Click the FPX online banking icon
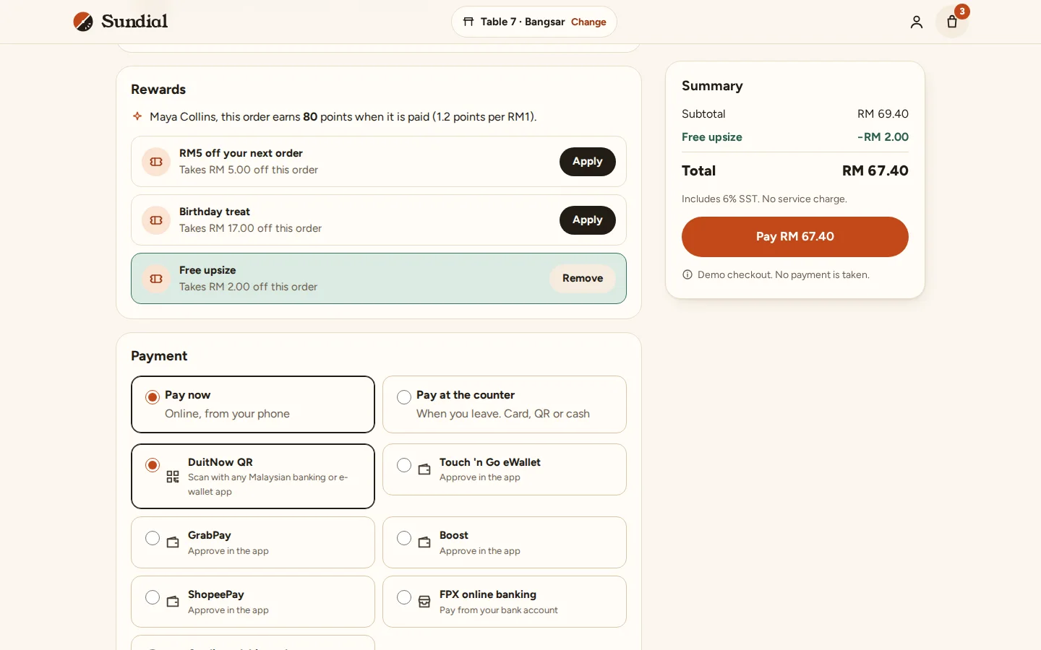This screenshot has height=650, width=1041. point(424,602)
